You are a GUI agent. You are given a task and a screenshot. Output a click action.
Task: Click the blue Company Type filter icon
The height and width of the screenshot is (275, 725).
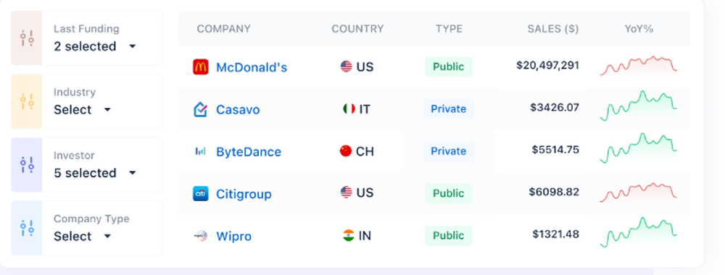pos(27,228)
